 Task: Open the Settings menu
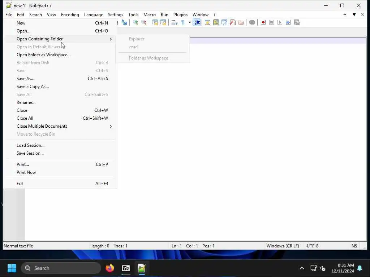(x=115, y=14)
